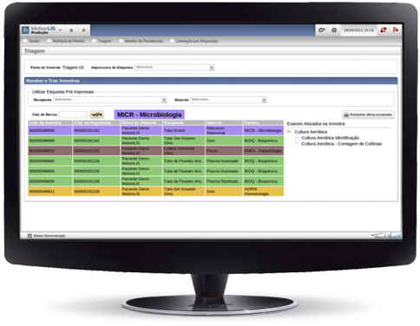Screen dimensions: 420x326
Task: Select Cultura Aeróbica Identificação tree item
Action: [x=331, y=138]
